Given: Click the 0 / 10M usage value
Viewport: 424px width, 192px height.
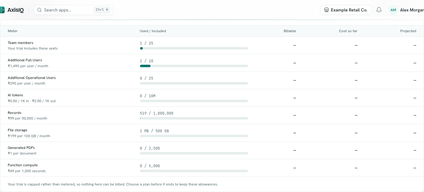Looking at the screenshot, I should pos(148,96).
